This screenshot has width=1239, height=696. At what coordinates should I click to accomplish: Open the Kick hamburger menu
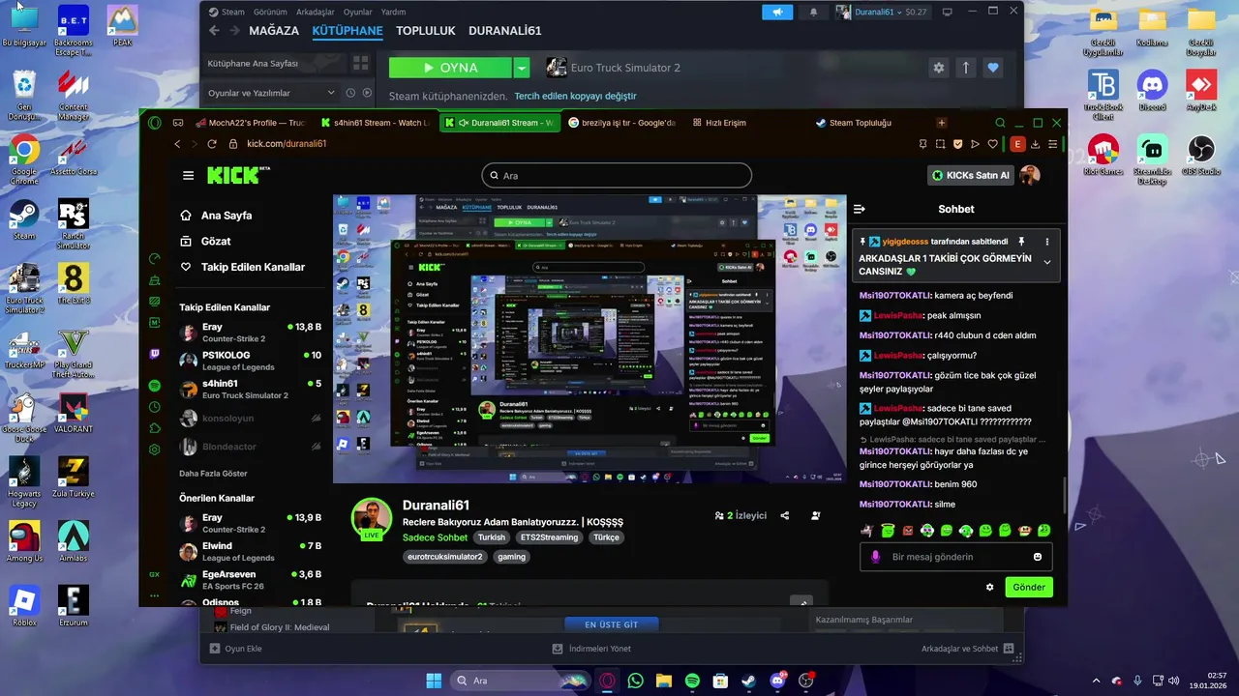(188, 175)
